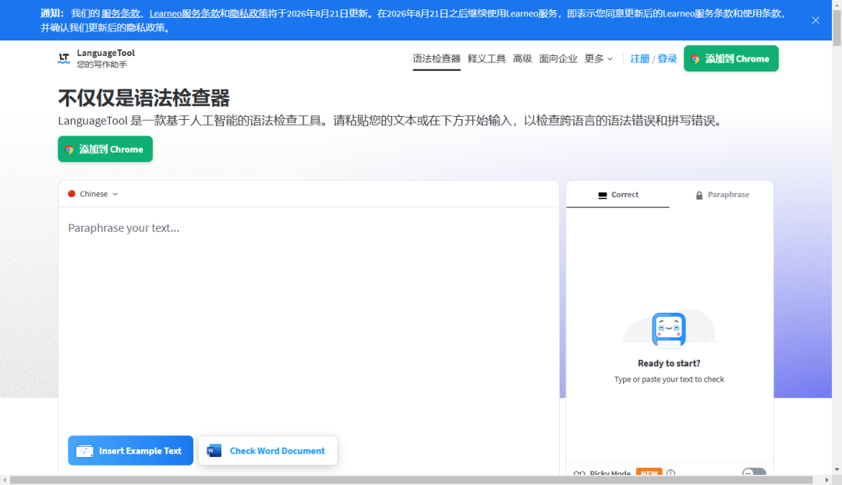
Task: Click the 'Ready to start?' text
Action: point(669,364)
